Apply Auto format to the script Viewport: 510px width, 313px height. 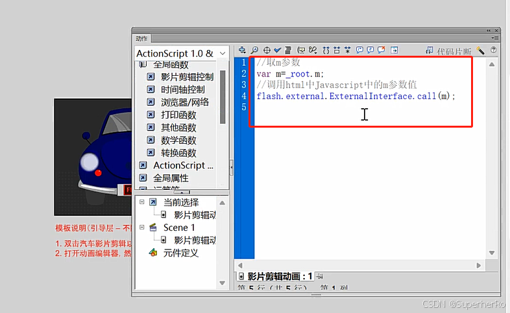pyautogui.click(x=288, y=50)
